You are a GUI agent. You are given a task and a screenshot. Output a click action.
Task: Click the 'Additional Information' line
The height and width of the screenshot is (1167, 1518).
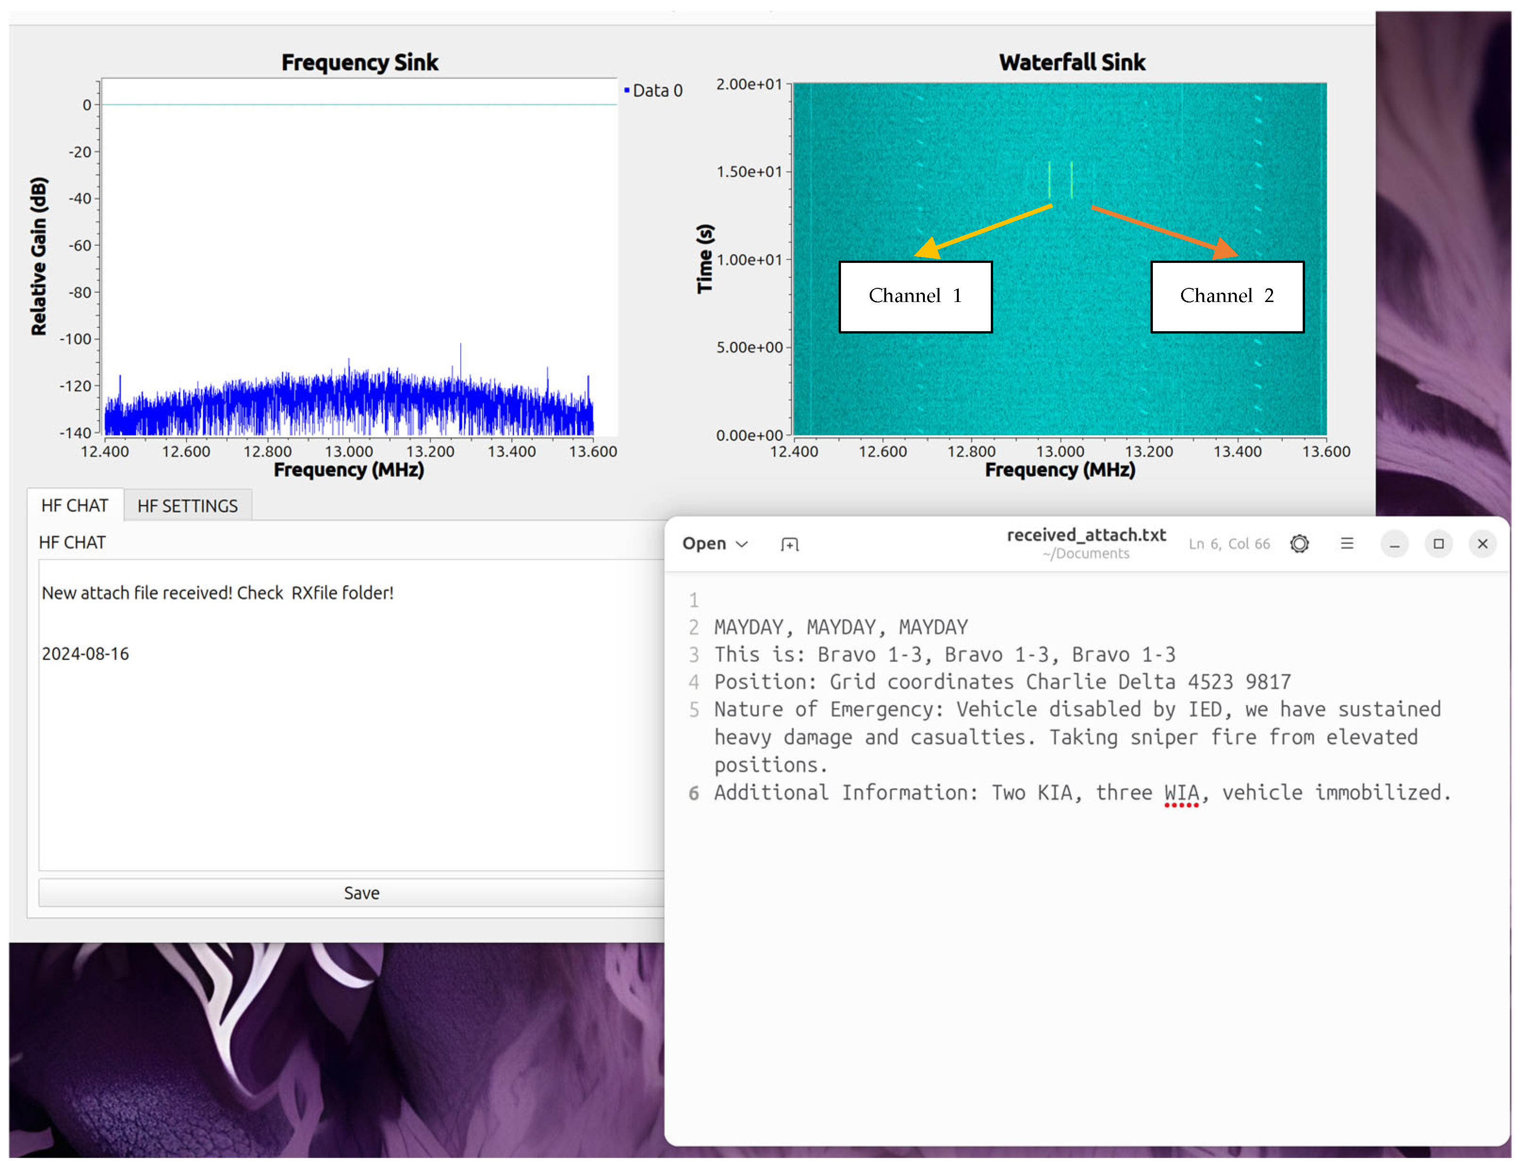(1082, 792)
